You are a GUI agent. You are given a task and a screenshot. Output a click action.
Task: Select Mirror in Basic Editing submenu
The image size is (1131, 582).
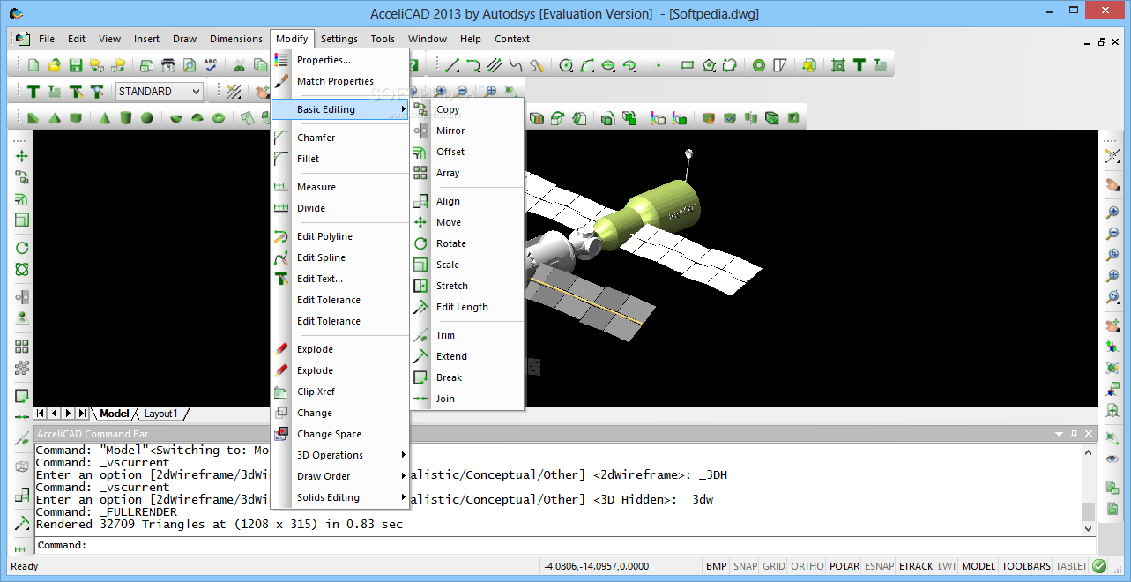[x=468, y=131]
